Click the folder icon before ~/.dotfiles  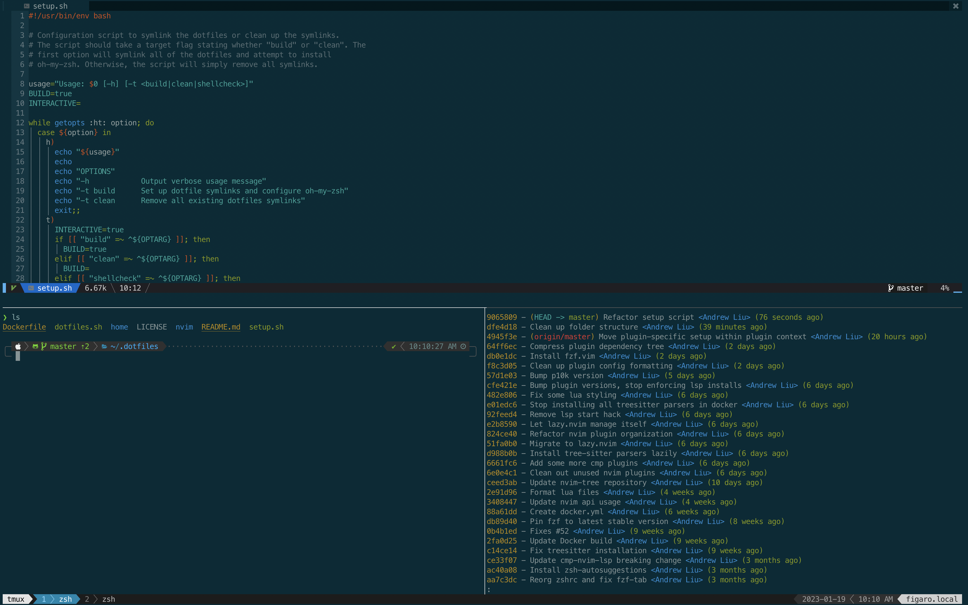(x=105, y=347)
